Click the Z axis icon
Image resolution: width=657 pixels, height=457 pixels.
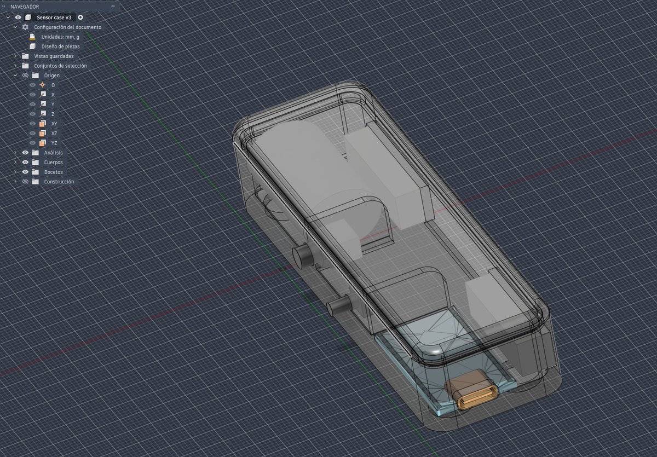(43, 114)
